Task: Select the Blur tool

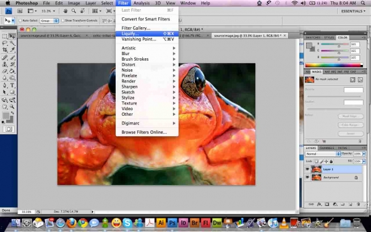Action: click(x=4, y=78)
